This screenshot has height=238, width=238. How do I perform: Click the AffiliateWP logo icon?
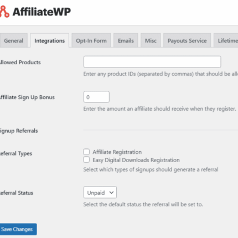tap(4, 12)
